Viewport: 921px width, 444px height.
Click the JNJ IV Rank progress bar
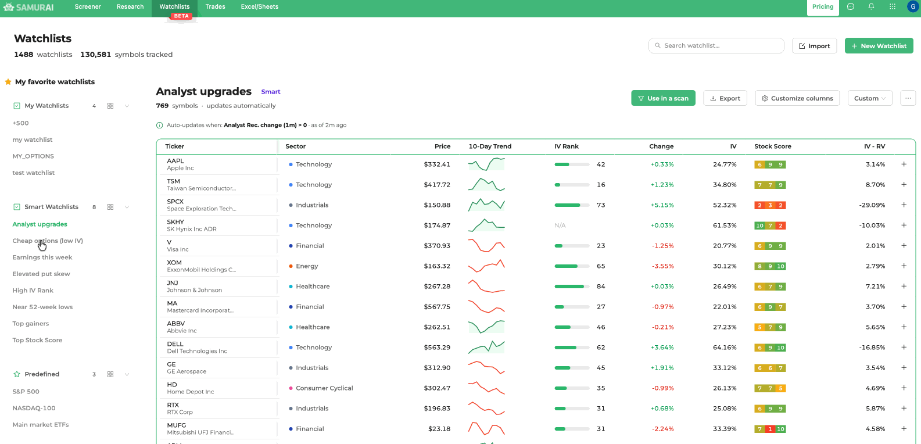(x=572, y=287)
